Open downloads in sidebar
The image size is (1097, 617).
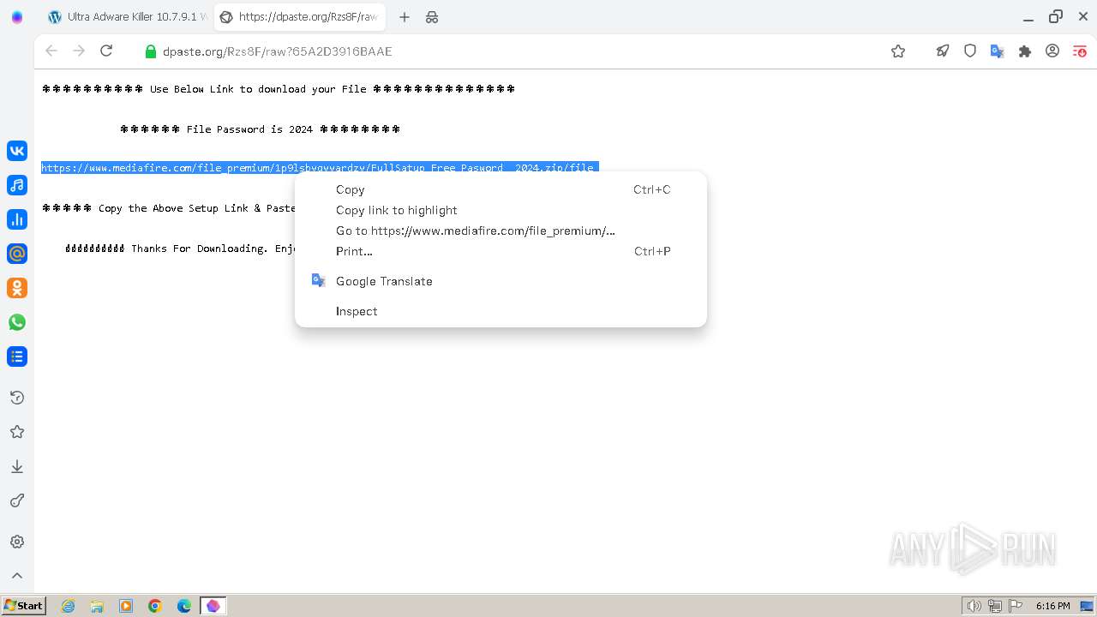pyautogui.click(x=17, y=466)
